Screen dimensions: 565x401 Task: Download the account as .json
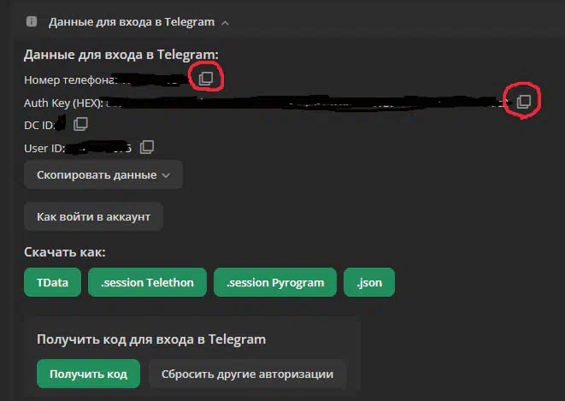[369, 282]
